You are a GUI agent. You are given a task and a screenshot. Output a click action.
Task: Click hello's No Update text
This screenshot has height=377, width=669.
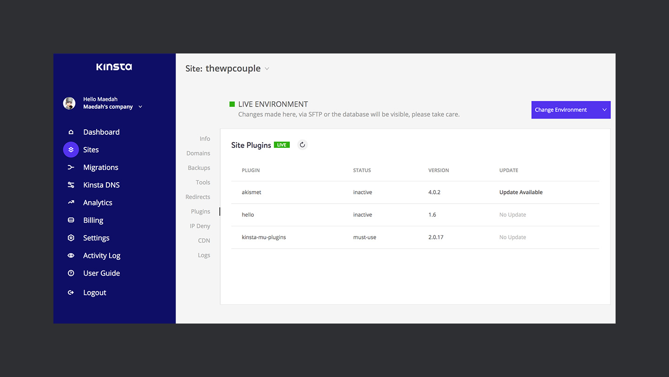512,215
